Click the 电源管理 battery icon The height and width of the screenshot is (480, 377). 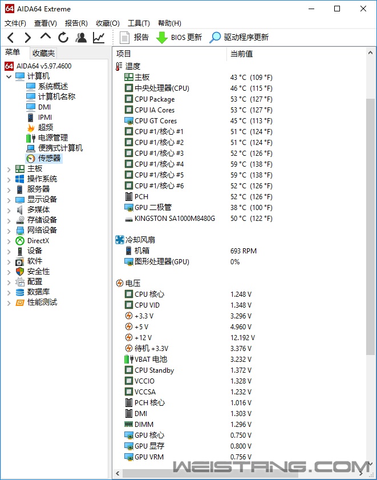pyautogui.click(x=31, y=138)
